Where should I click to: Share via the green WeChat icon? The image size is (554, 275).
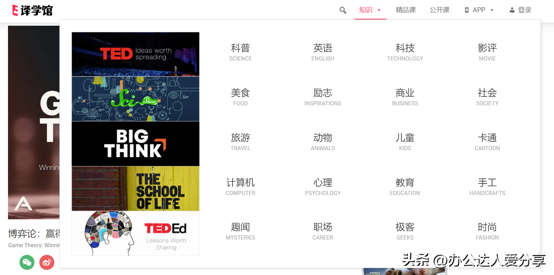pyautogui.click(x=27, y=262)
